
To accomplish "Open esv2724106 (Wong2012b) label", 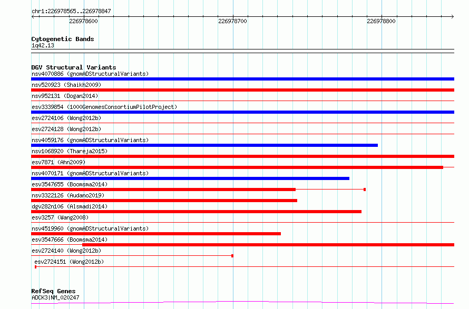I will point(66,118).
